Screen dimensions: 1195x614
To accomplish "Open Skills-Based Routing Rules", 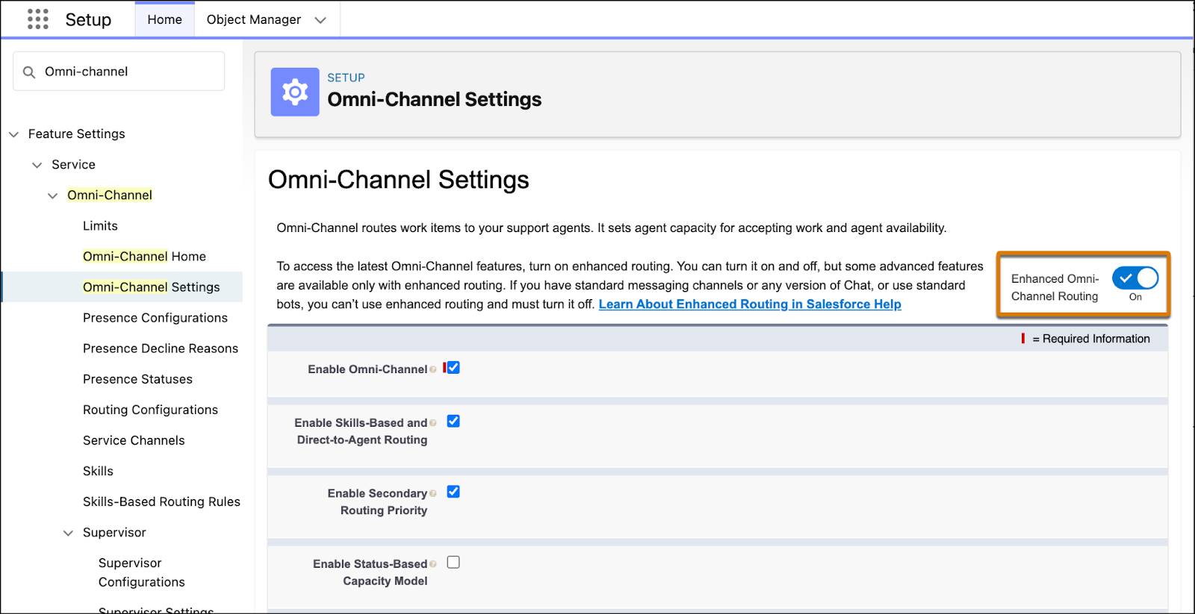I will coord(161,501).
